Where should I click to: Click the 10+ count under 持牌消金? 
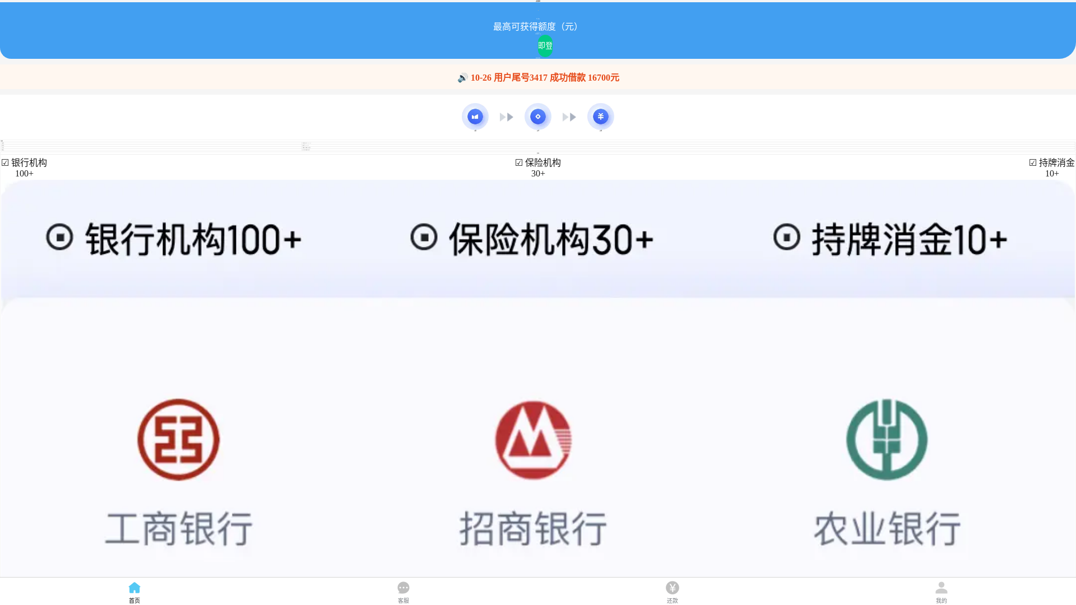point(1052,174)
